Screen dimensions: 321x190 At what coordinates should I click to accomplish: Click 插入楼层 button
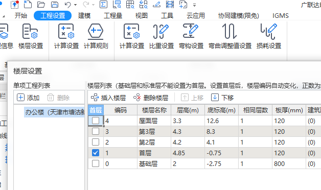click(108, 98)
